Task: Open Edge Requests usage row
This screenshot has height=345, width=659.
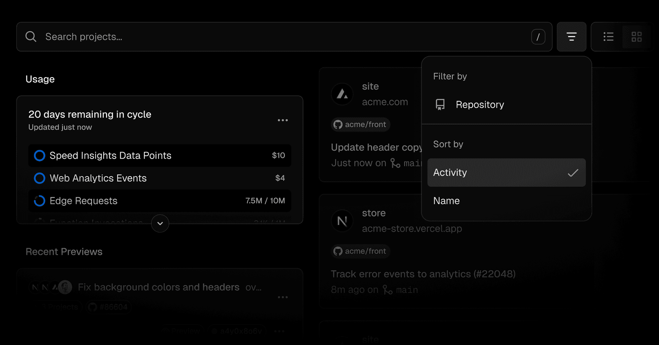Action: [160, 201]
